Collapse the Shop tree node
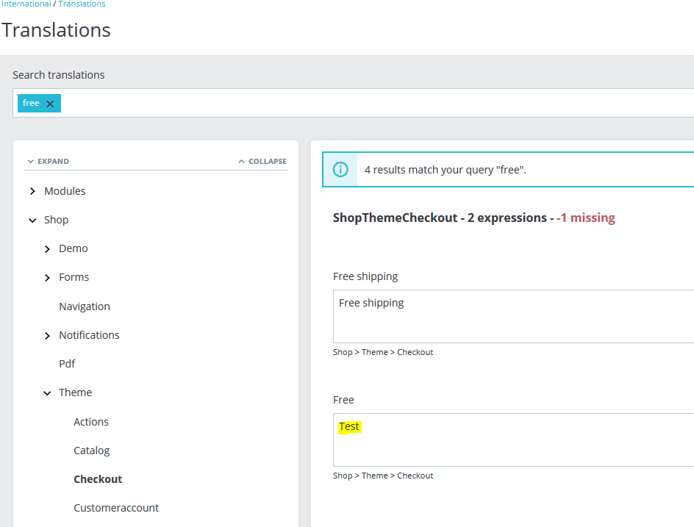The height and width of the screenshot is (527, 694). (32, 220)
